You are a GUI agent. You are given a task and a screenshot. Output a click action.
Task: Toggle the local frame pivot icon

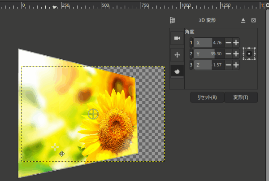[x=249, y=54]
